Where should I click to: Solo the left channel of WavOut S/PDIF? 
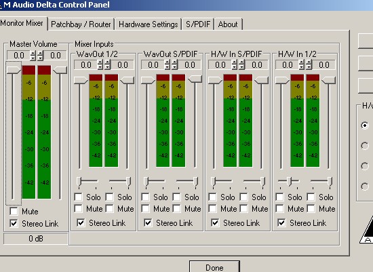(145, 197)
